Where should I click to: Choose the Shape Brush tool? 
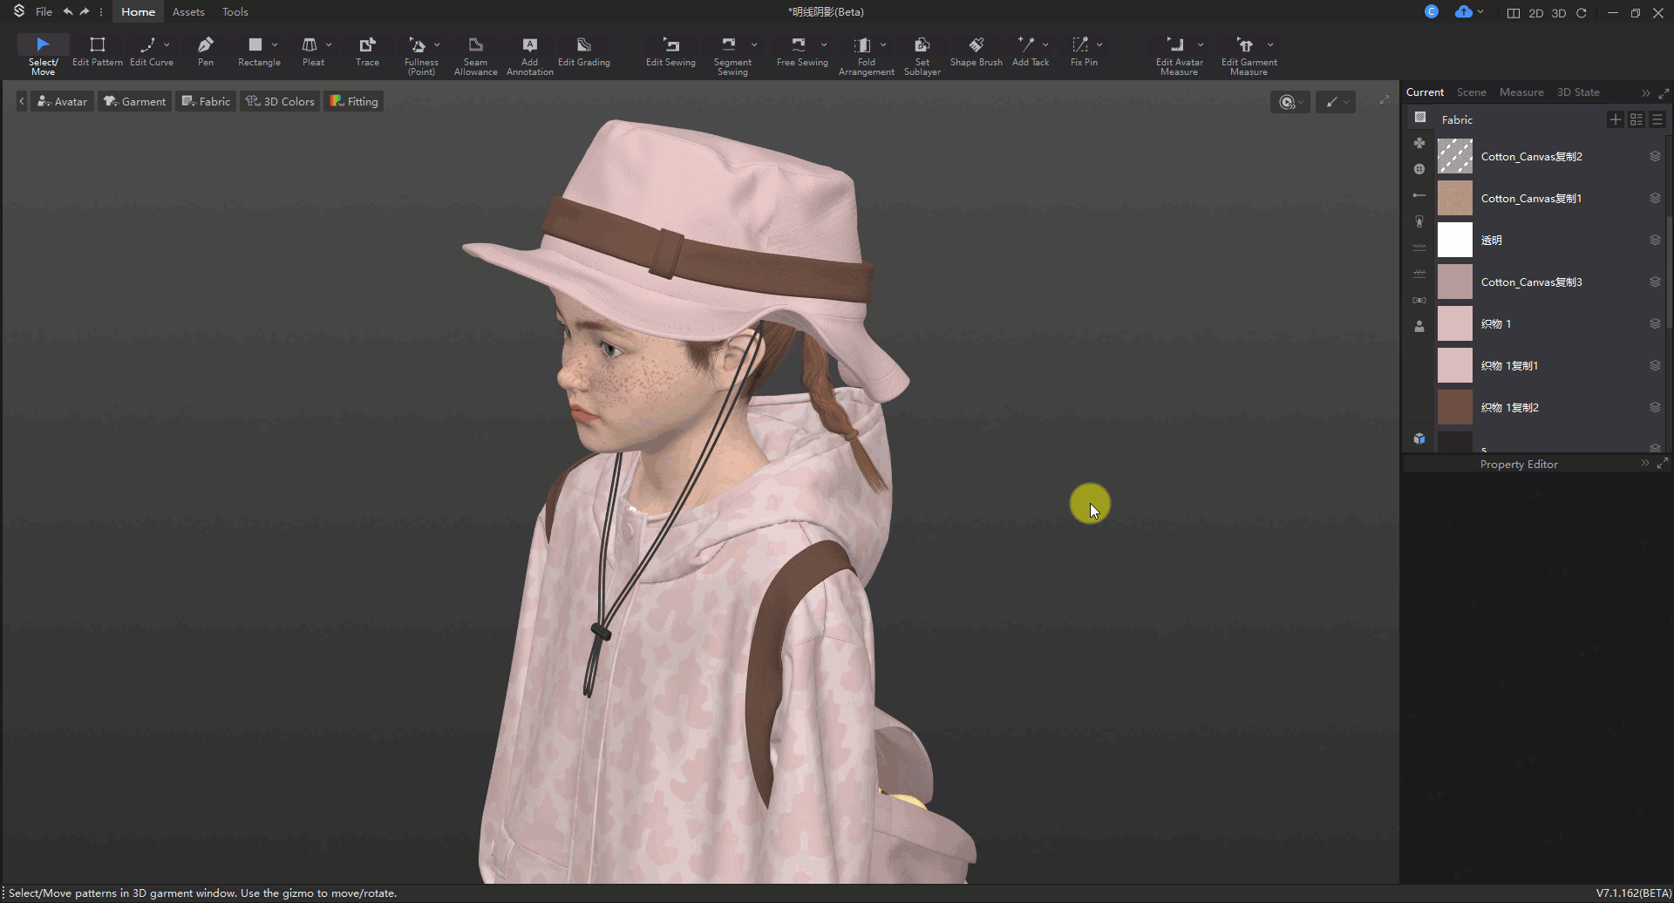(x=976, y=51)
